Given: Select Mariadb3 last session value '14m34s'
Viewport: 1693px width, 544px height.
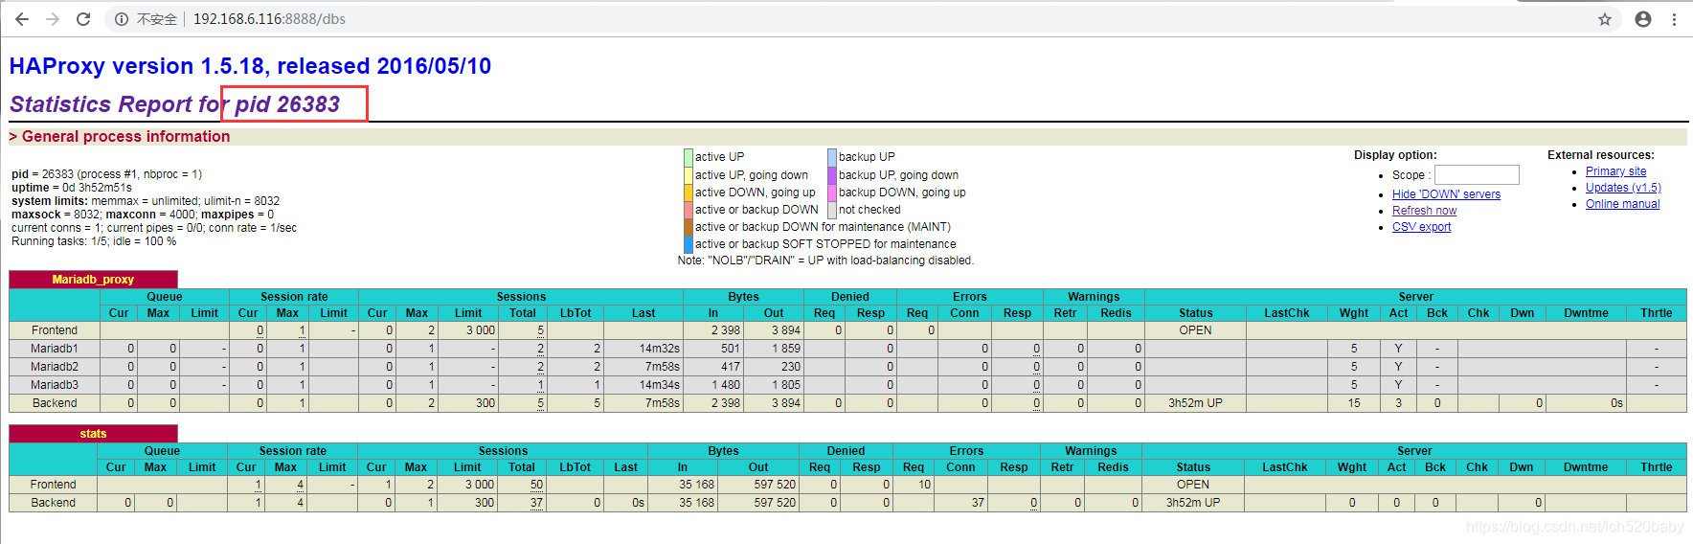Looking at the screenshot, I should click(660, 385).
